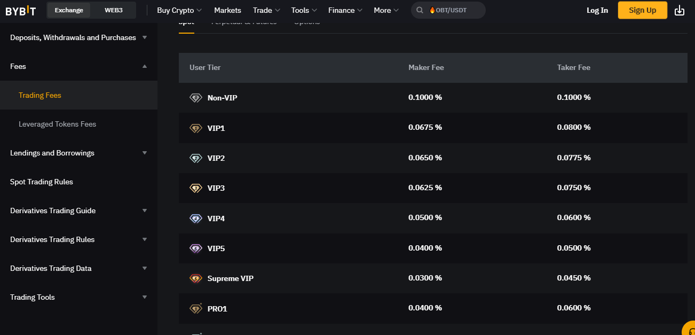Expand the Trading Tools section

point(78,297)
